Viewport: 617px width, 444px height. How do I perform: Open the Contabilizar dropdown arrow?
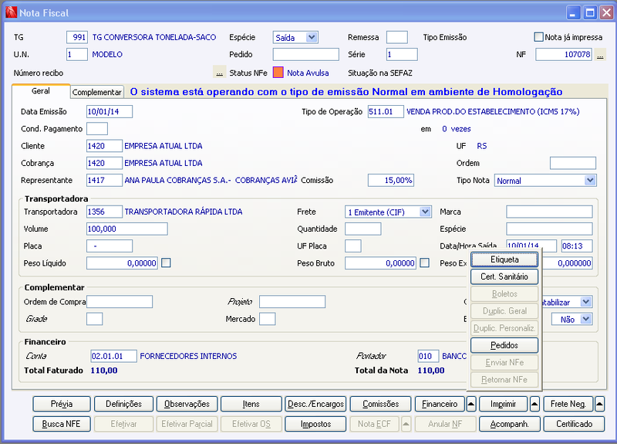(586, 302)
